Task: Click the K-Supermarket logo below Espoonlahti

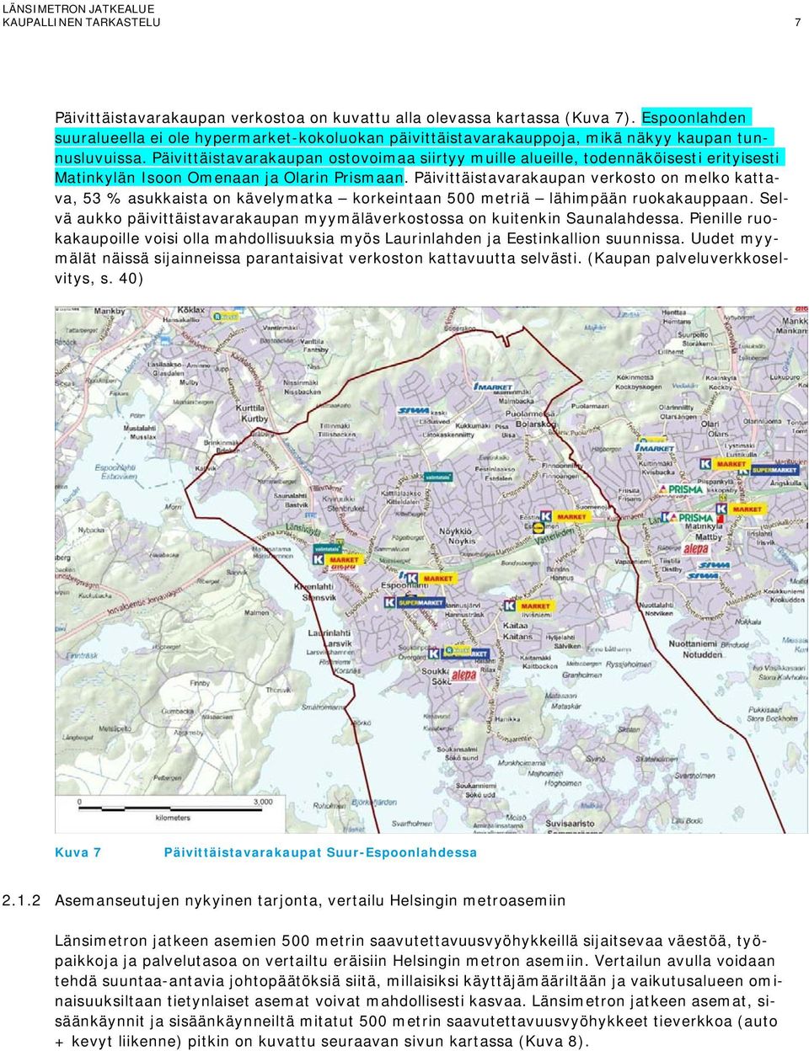Action: click(x=414, y=603)
